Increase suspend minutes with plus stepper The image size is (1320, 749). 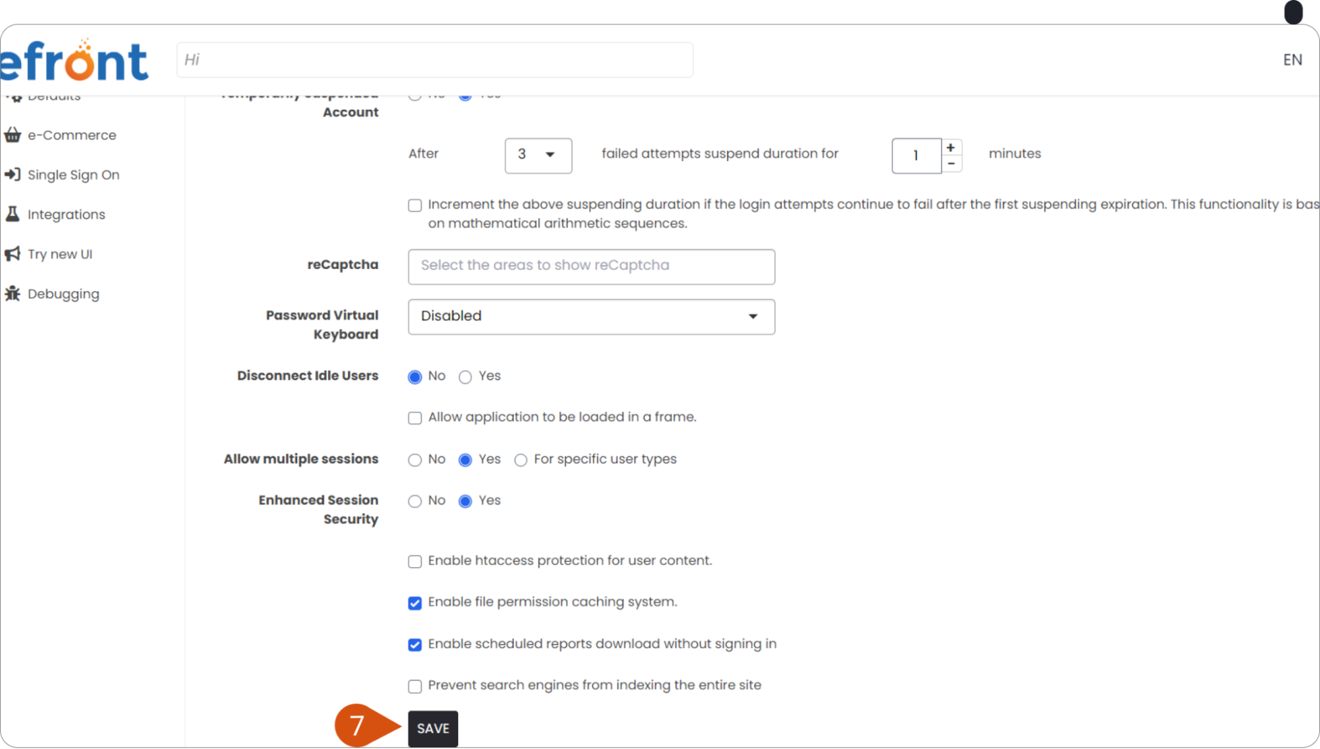pyautogui.click(x=951, y=147)
